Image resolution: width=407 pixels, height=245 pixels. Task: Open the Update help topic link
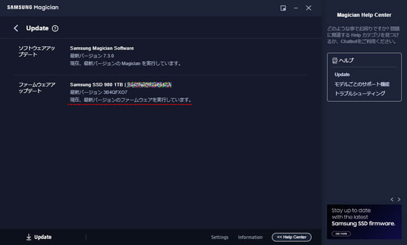click(x=342, y=74)
